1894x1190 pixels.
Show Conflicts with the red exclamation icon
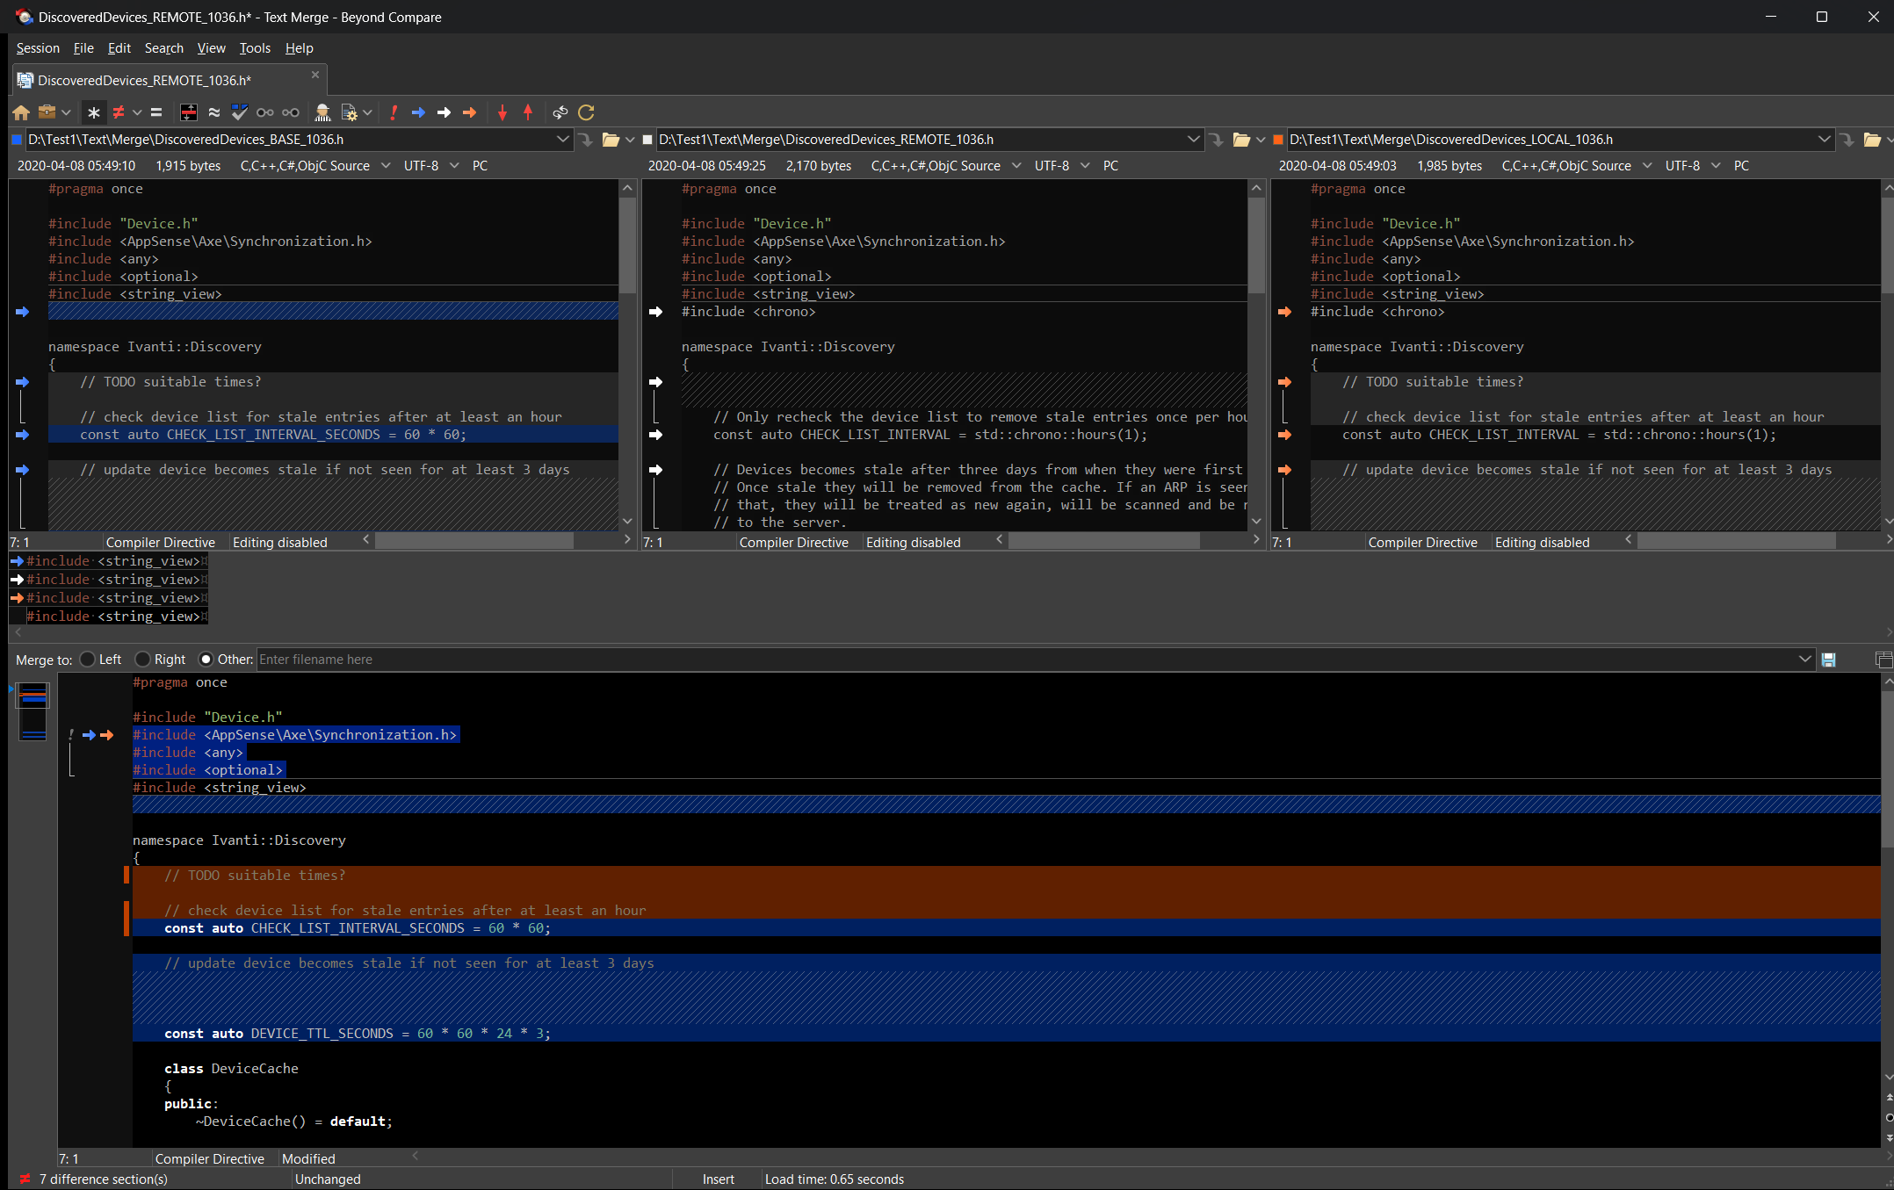[x=394, y=112]
